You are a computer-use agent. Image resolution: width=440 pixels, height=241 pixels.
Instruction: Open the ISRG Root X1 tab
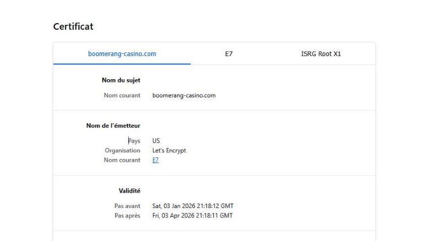click(321, 54)
